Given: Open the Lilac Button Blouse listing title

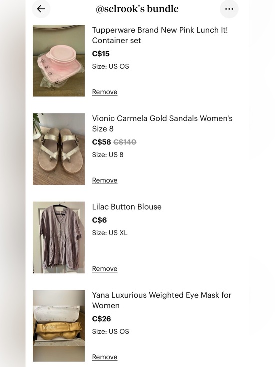Looking at the screenshot, I should pyautogui.click(x=127, y=207).
